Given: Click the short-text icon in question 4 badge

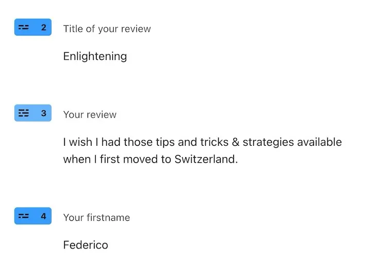Looking at the screenshot, I should 24,216.
